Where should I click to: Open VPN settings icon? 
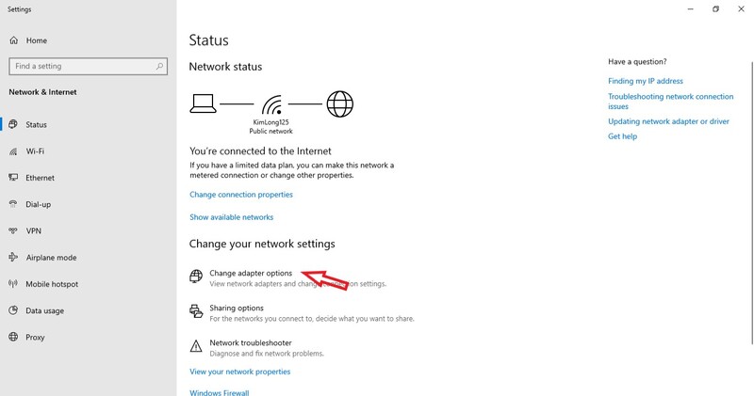click(13, 230)
